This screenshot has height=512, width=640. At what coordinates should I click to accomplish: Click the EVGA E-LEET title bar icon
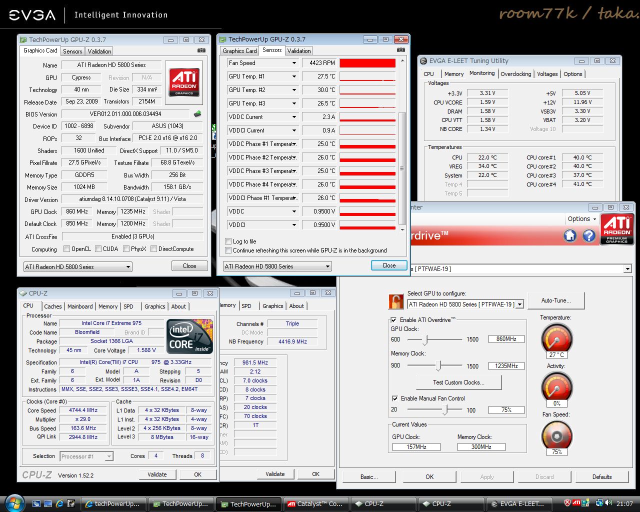[423, 61]
